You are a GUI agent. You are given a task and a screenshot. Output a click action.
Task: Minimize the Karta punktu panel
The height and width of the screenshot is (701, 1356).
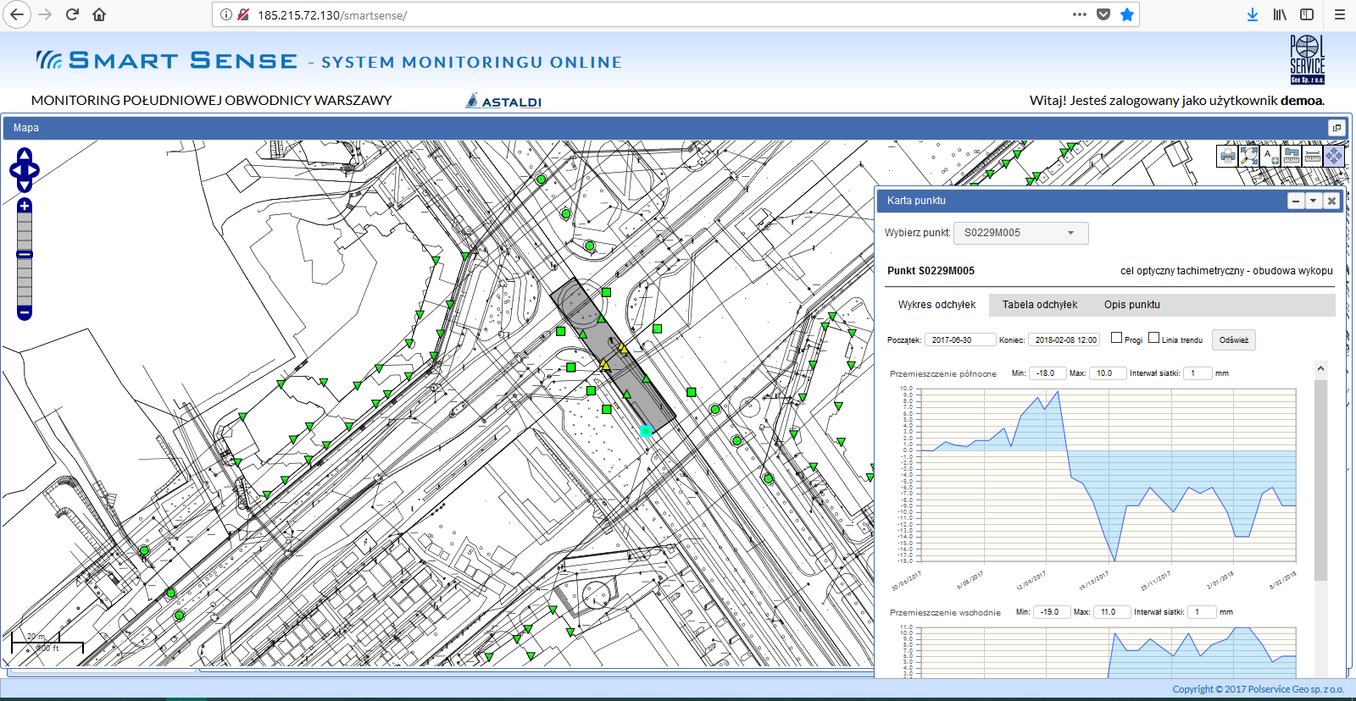pos(1296,201)
